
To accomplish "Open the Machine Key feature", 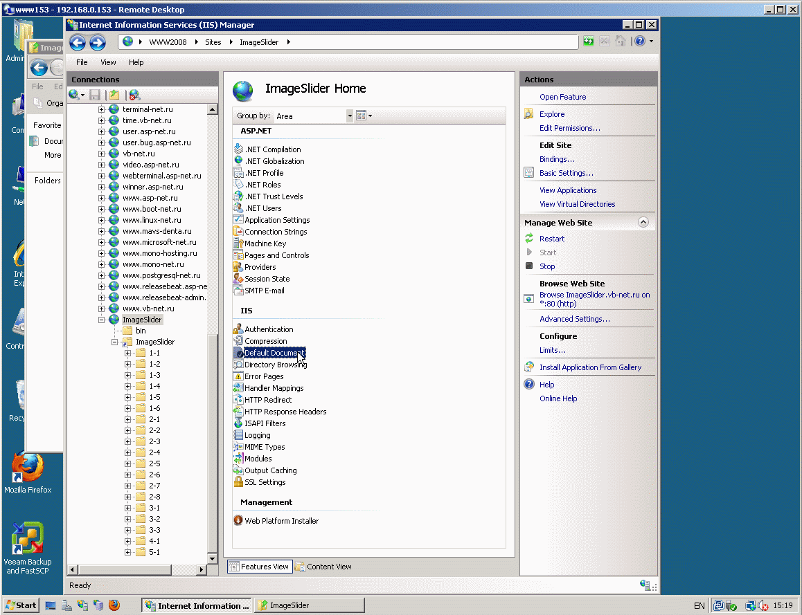I will coord(260,243).
